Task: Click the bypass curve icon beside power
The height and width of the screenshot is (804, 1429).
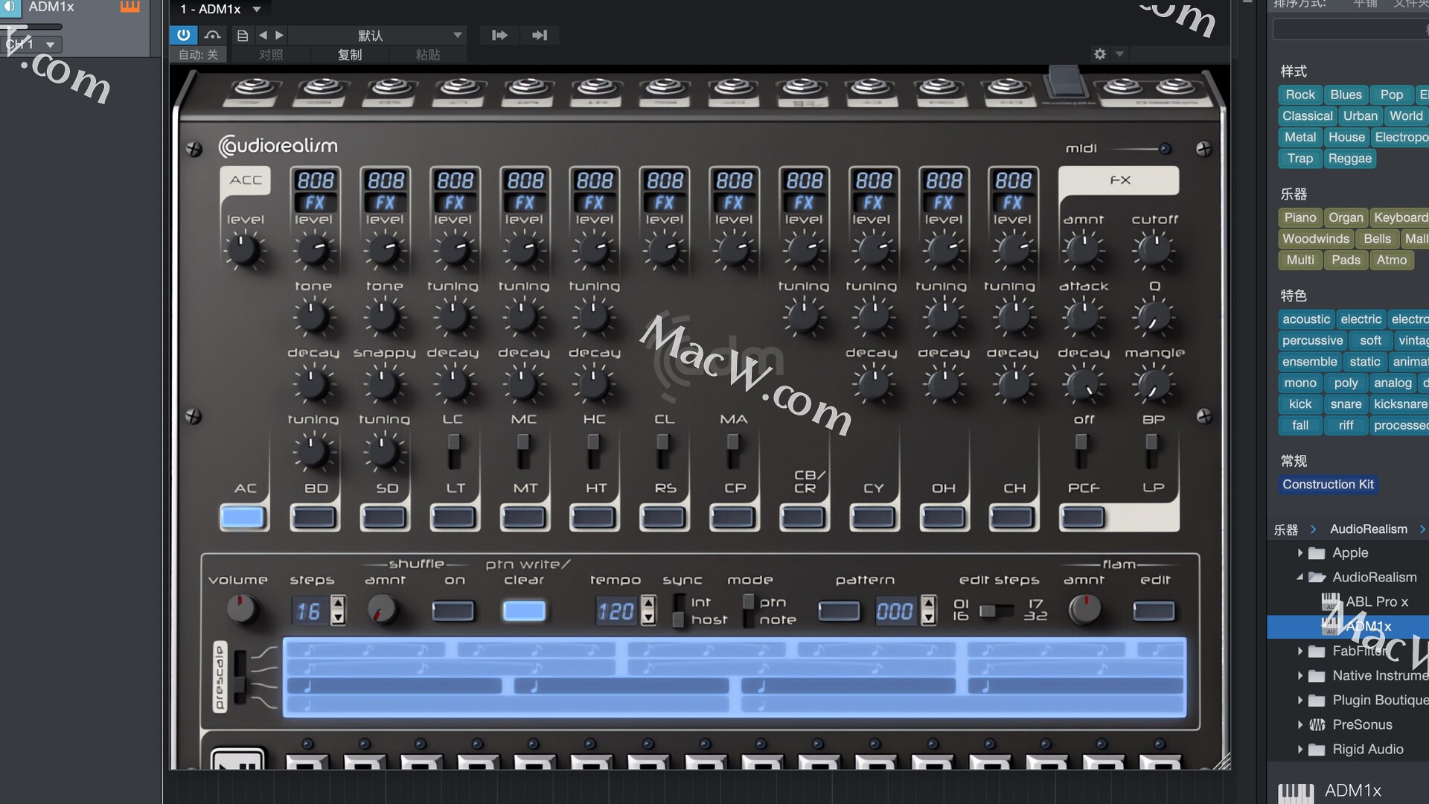Action: tap(213, 35)
